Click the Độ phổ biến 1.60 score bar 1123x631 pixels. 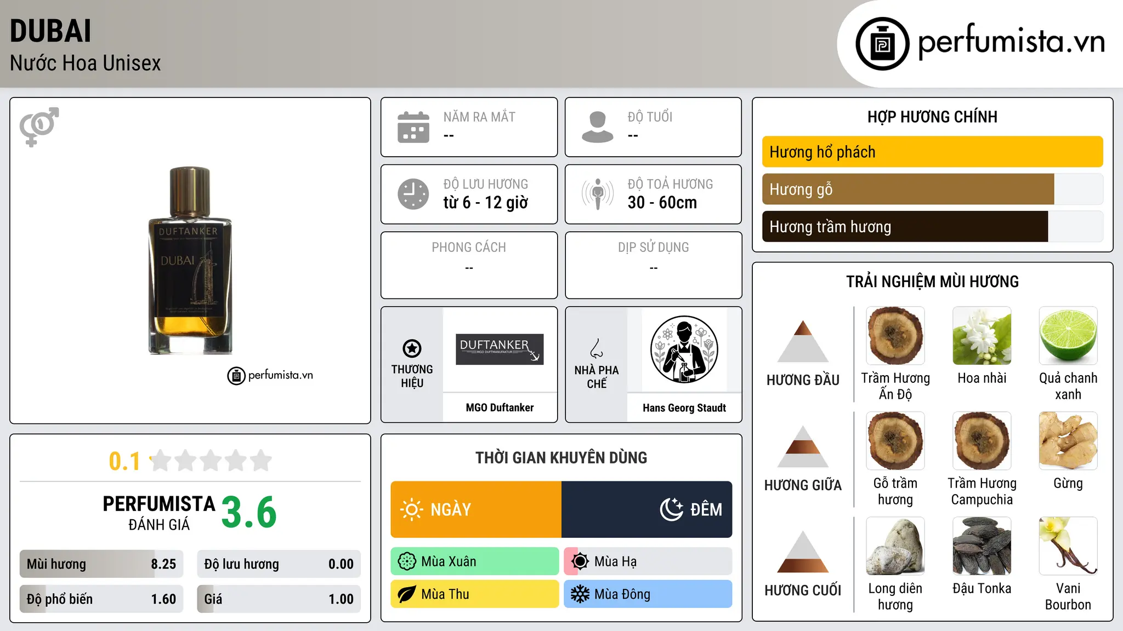point(101,599)
